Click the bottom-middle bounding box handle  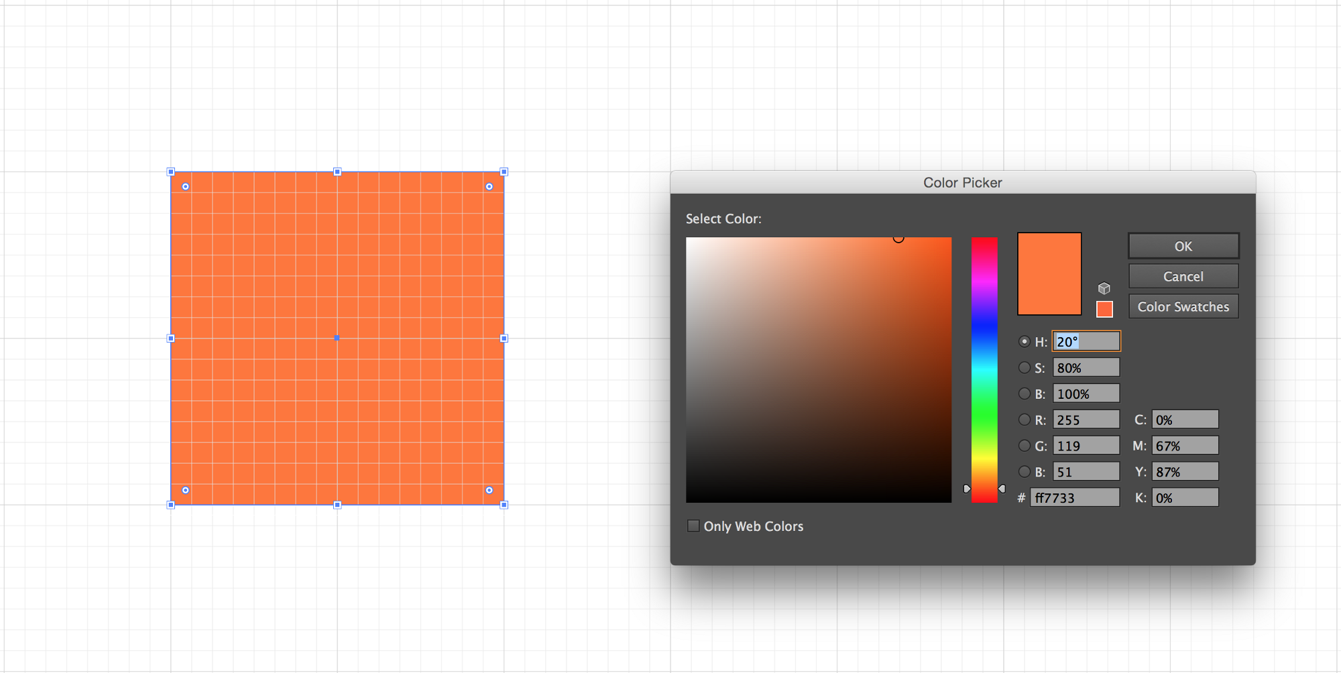tap(337, 505)
